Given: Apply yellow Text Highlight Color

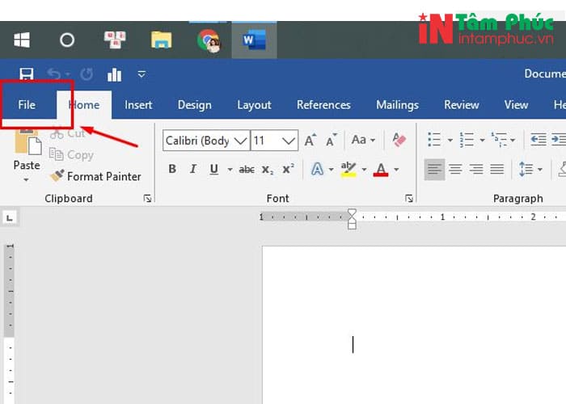Looking at the screenshot, I should pyautogui.click(x=348, y=169).
